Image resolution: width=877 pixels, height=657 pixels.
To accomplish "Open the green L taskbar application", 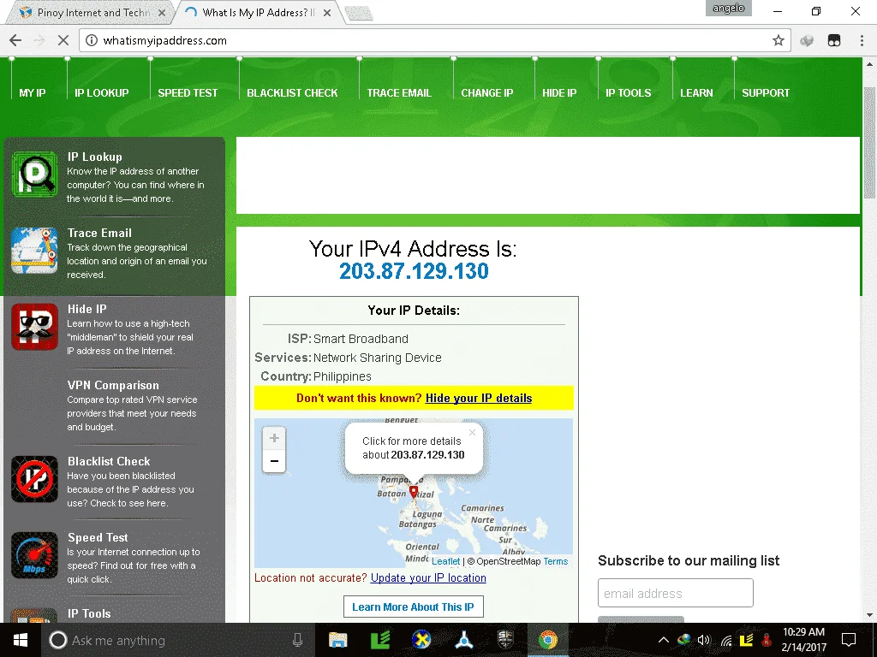I will (380, 640).
